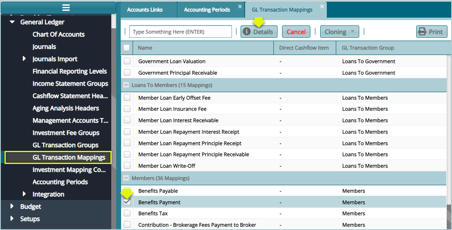452x230 pixels.
Task: Check Member Loan Interest Receivable row
Action: click(127, 120)
